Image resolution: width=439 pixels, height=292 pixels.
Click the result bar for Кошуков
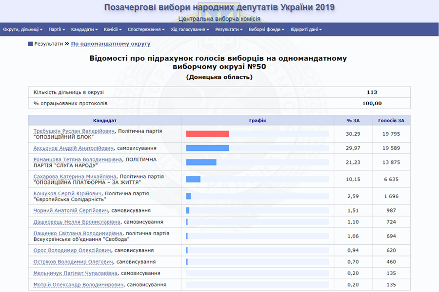[x=188, y=197]
